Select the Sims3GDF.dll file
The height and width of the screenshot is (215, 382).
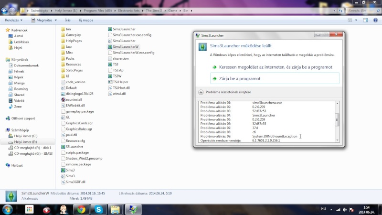coord(73,182)
